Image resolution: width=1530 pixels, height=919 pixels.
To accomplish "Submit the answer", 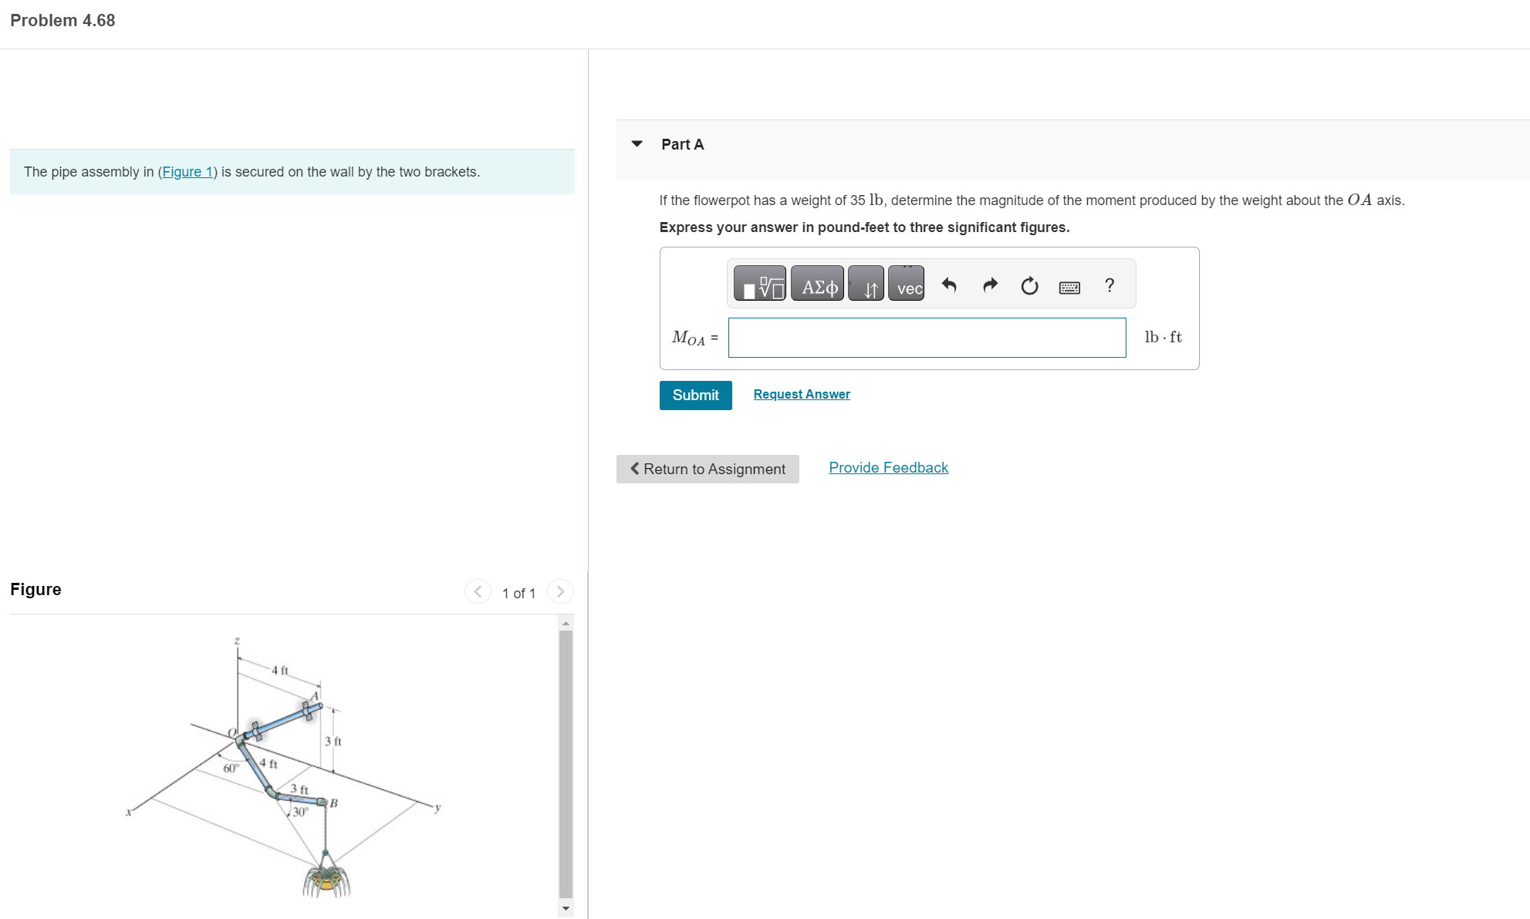I will [x=695, y=396].
